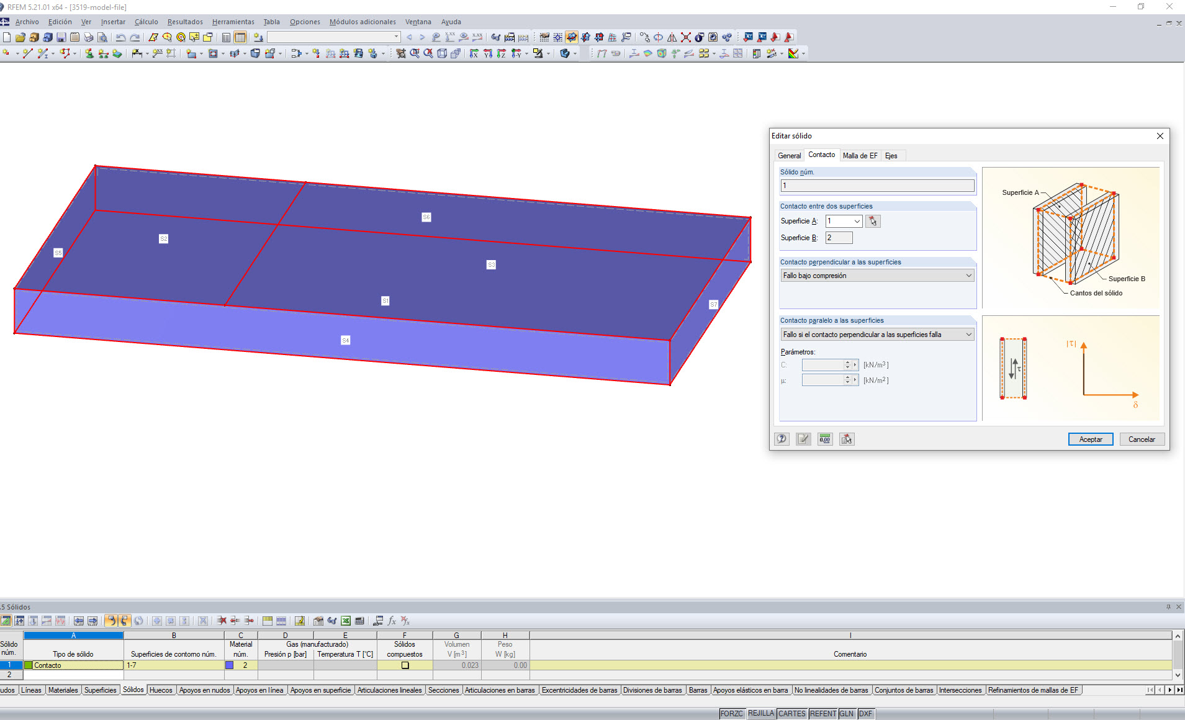The width and height of the screenshot is (1185, 720).
Task: Show wireframe display model icon
Action: (442, 53)
